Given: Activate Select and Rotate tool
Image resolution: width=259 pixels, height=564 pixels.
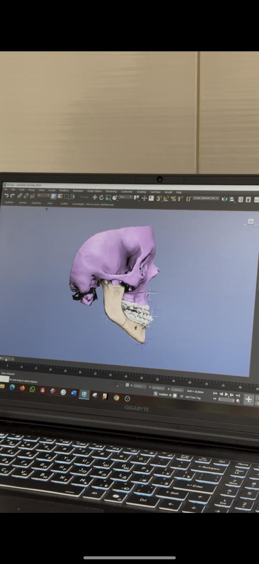Looking at the screenshot, I should 101,197.
